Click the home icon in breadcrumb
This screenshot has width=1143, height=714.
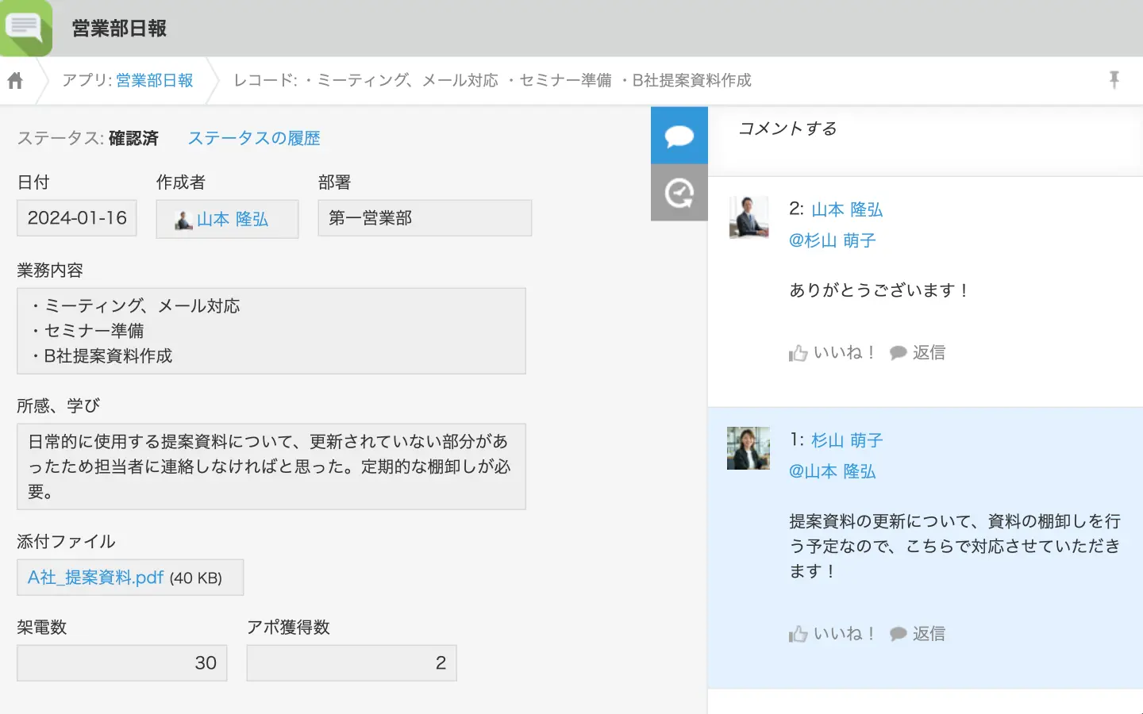(15, 80)
